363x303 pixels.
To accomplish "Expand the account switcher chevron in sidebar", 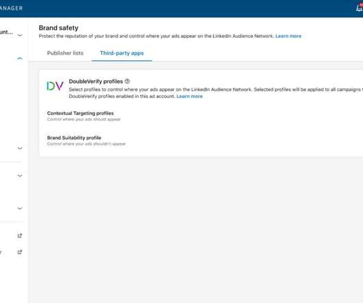I will tap(20, 35).
